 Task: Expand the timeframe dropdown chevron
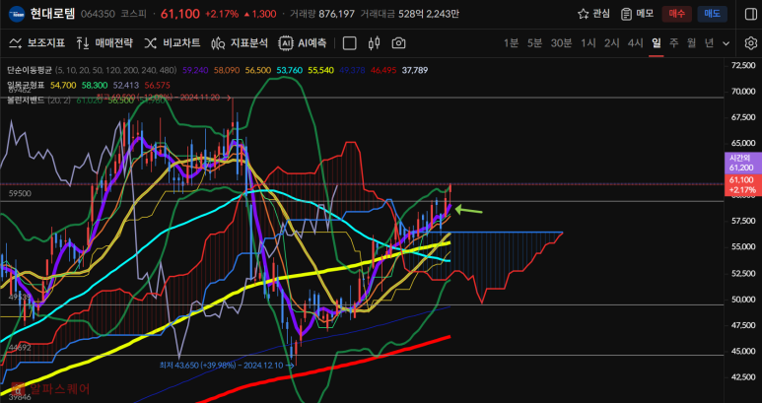(x=727, y=43)
